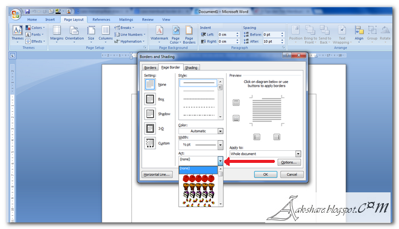
Task: Open the Themes gallery
Action: click(17, 34)
